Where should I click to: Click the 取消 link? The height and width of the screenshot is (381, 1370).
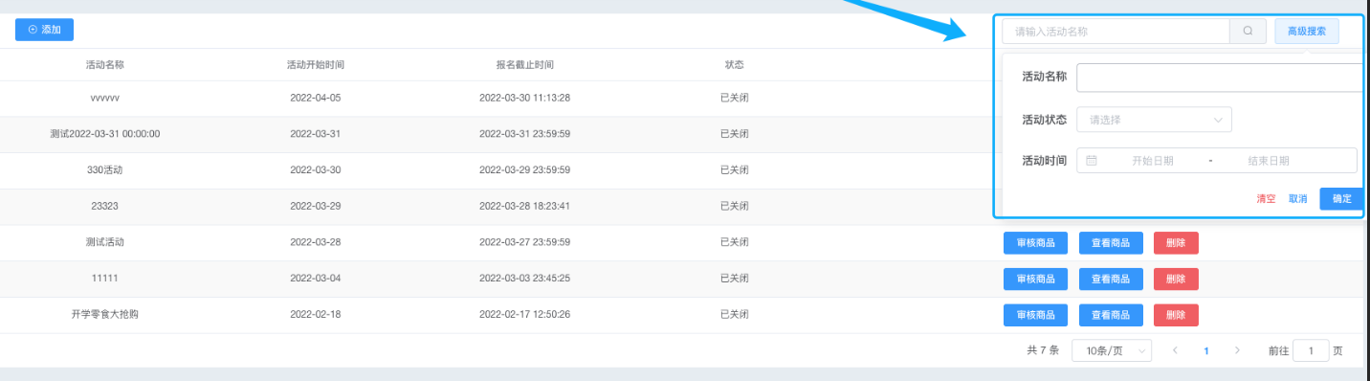[1298, 199]
